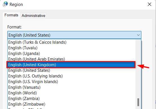This screenshot has width=156, height=109.
Task: Click the dropdown list scrollbar thumb
Action: [x=138, y=102]
